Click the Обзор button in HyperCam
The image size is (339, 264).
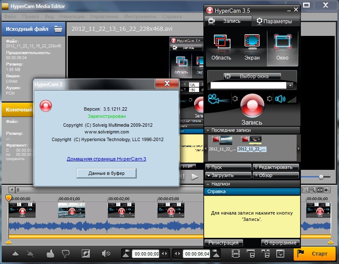[276, 175]
